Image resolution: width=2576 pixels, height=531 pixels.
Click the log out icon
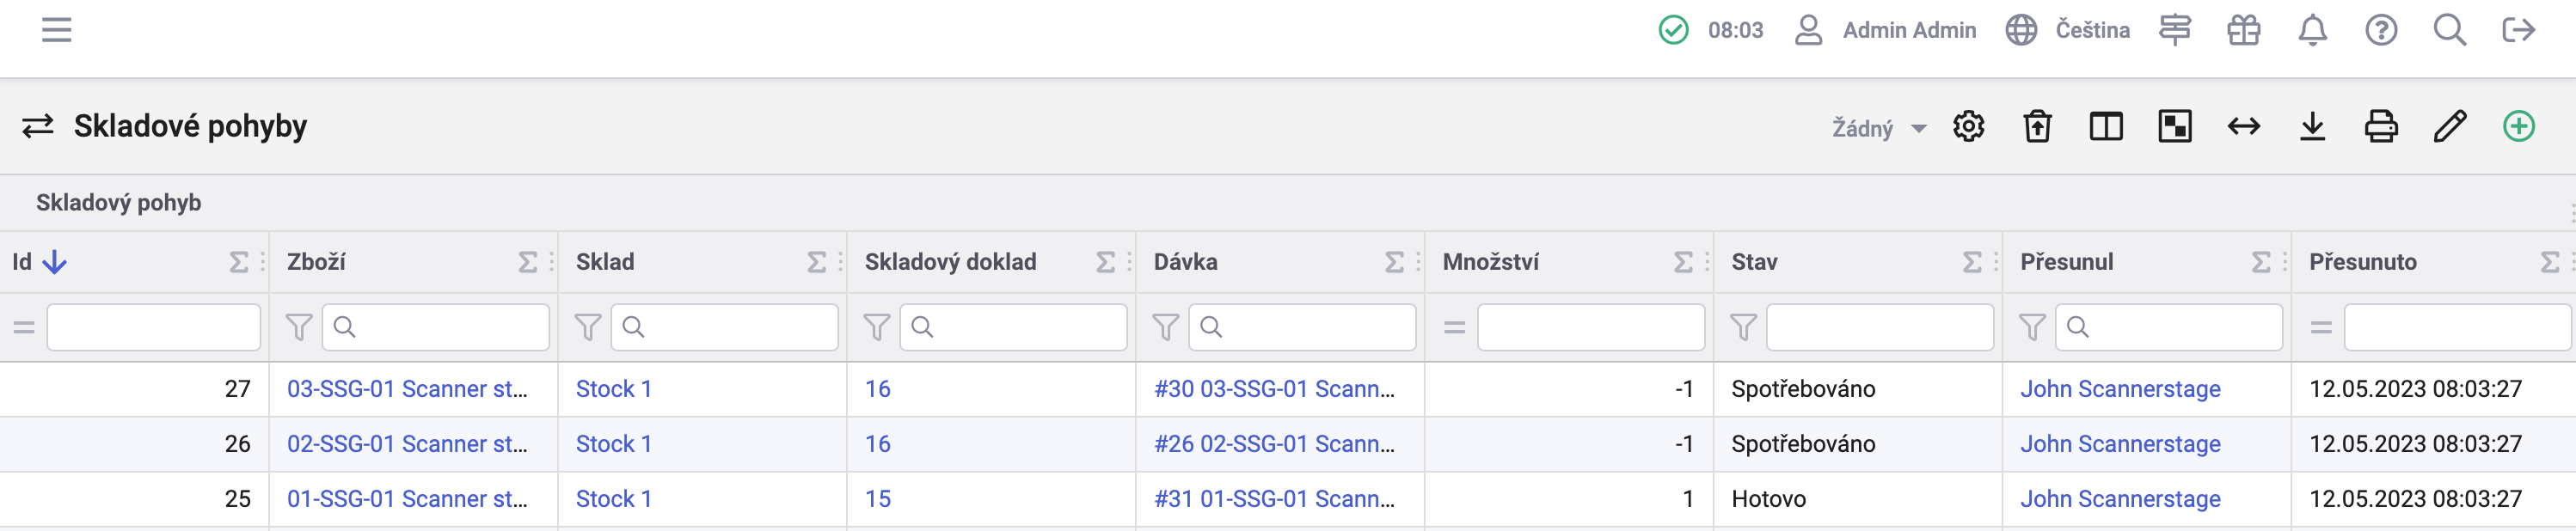point(2518,30)
